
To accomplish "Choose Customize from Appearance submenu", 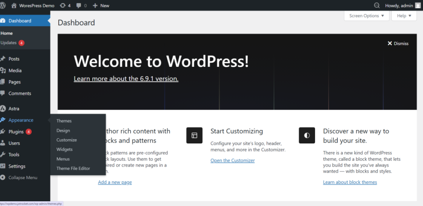I will 66,140.
